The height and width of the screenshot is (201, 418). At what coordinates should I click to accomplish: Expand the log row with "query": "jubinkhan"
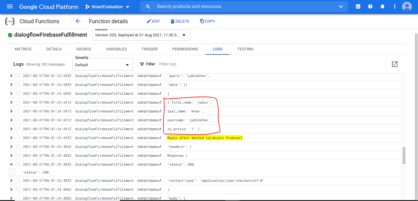(12, 76)
